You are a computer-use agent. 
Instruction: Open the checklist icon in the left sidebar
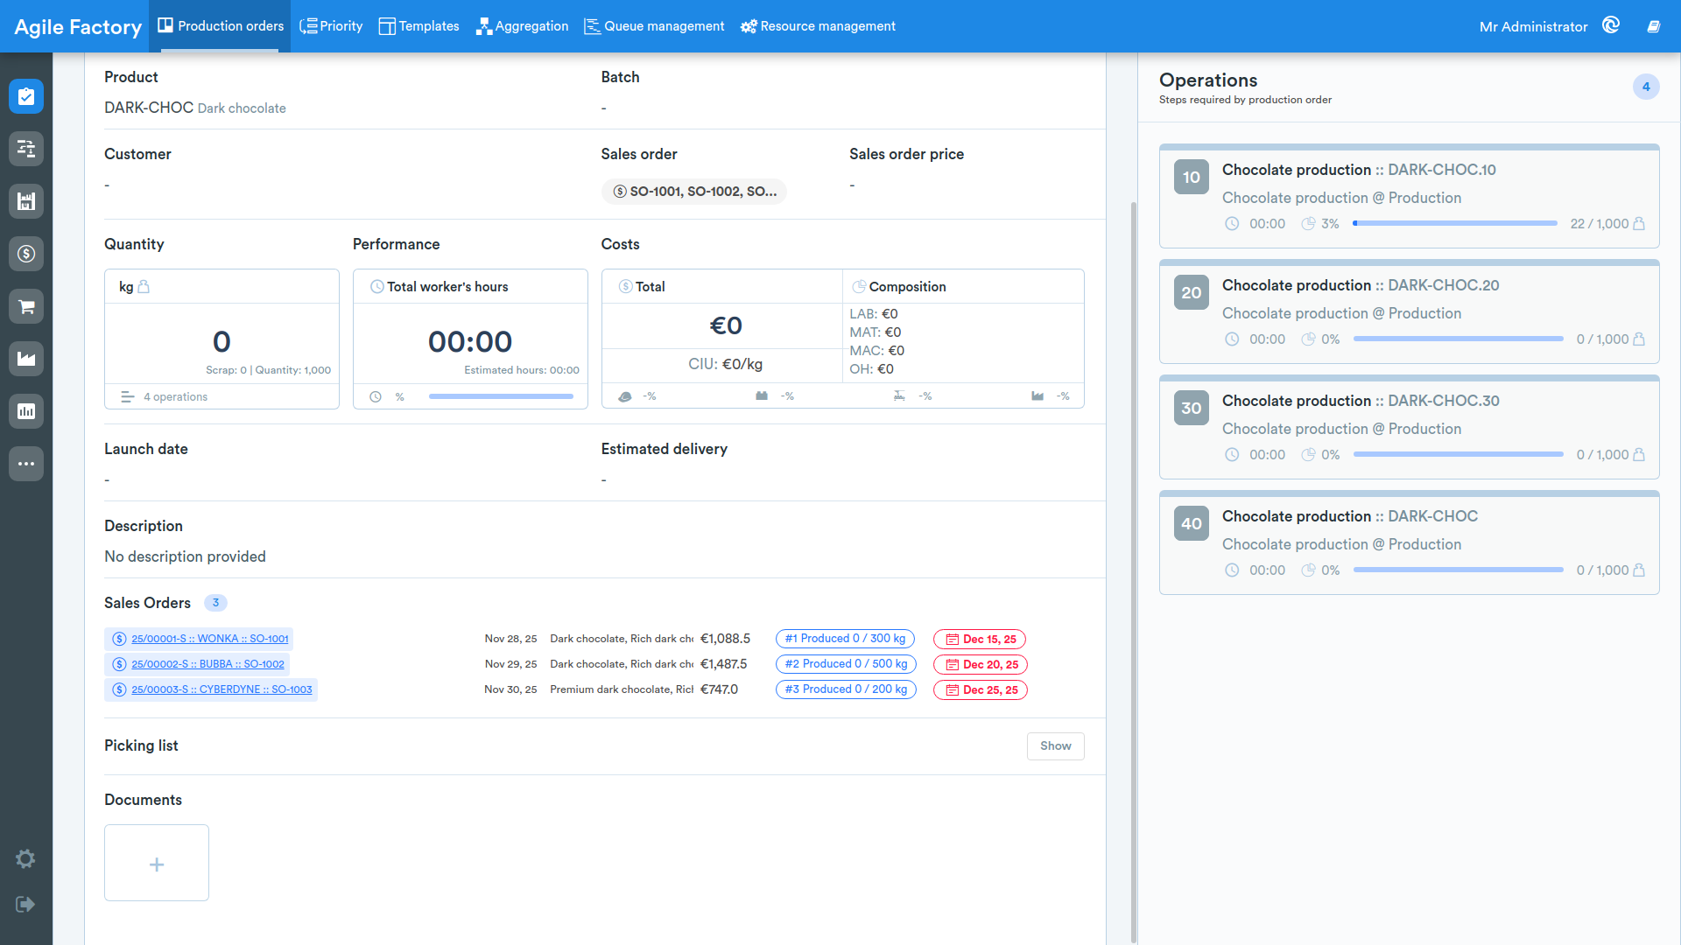(x=26, y=96)
